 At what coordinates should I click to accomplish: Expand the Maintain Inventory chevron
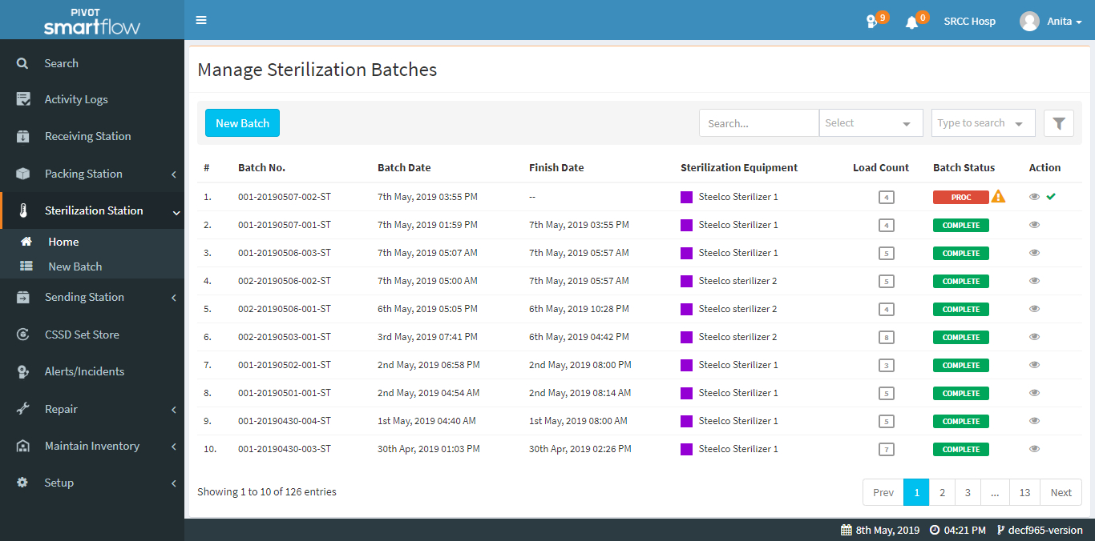174,447
